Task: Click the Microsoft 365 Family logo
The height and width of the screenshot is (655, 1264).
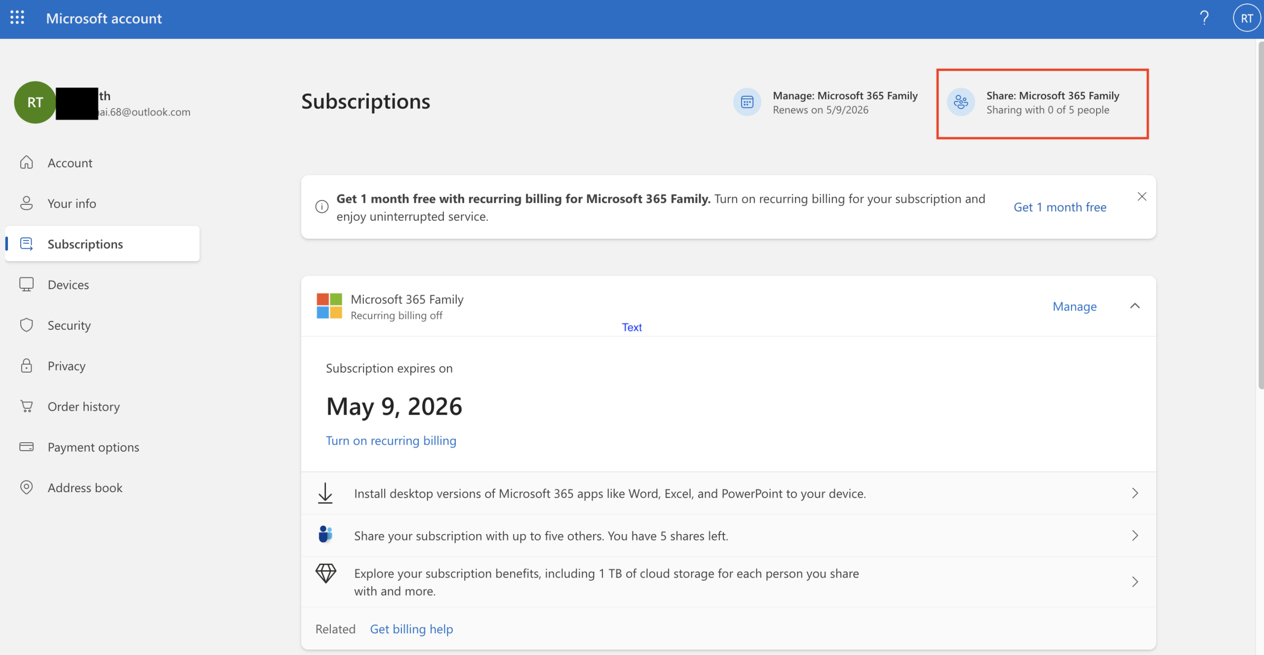Action: (329, 306)
